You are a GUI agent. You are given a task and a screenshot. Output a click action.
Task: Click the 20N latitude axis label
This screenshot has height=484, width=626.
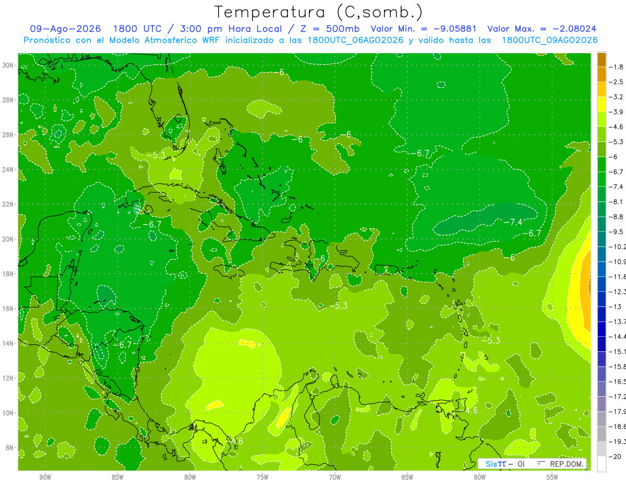click(8, 239)
